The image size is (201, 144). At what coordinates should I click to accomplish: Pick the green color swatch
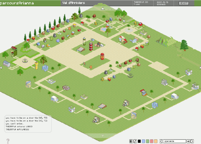click(x=147, y=141)
